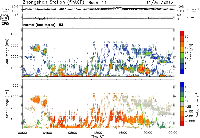The image size is (200, 138).
Task: Click the dotted line sample under N.Search
Action: 193,12
